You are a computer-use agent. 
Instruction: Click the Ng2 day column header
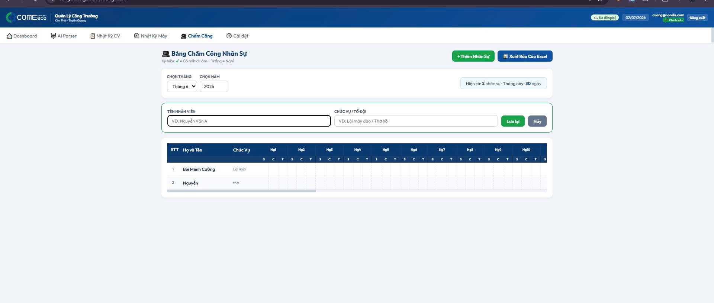point(301,150)
